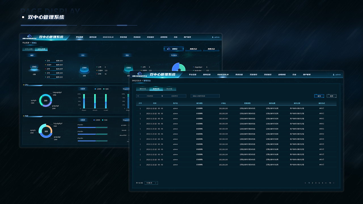363x204 pixels.
Task: Click the memory donut chart showing 389
Action: point(45,131)
